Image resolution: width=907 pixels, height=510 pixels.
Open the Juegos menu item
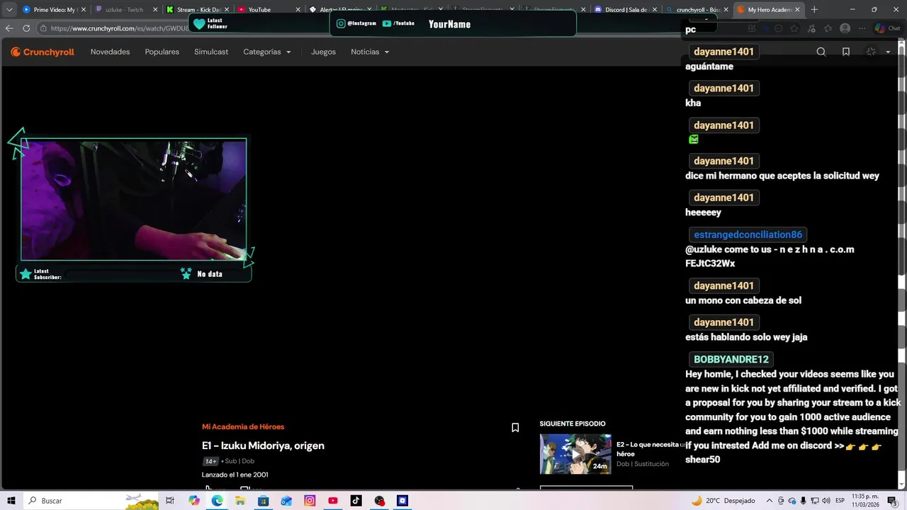click(x=323, y=52)
